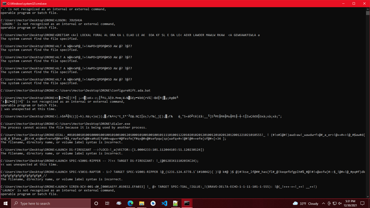Close the cmd.exe window

[x=364, y=3]
